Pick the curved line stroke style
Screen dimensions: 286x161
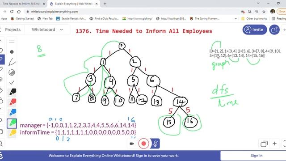(12, 62)
